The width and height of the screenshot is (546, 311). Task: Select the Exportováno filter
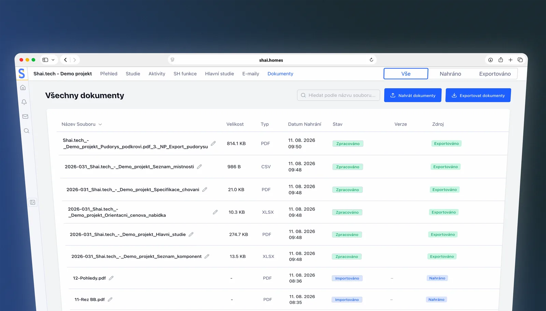pyautogui.click(x=495, y=74)
